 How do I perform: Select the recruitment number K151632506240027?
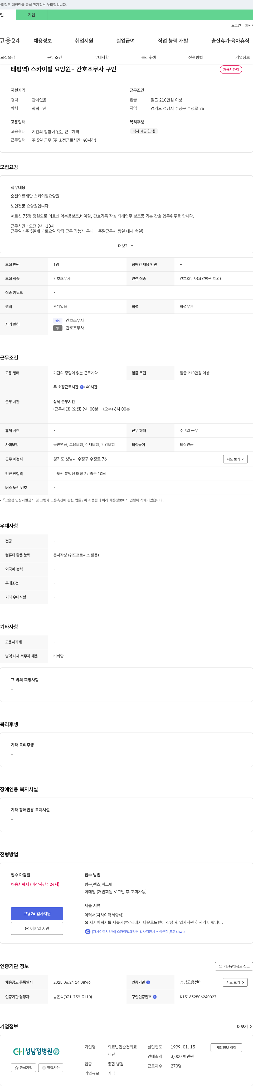[x=198, y=997]
